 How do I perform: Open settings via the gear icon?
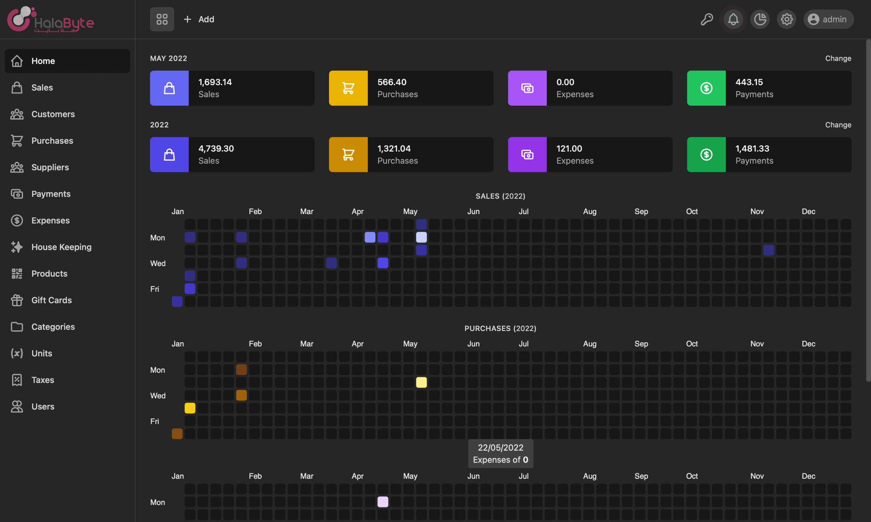point(787,19)
